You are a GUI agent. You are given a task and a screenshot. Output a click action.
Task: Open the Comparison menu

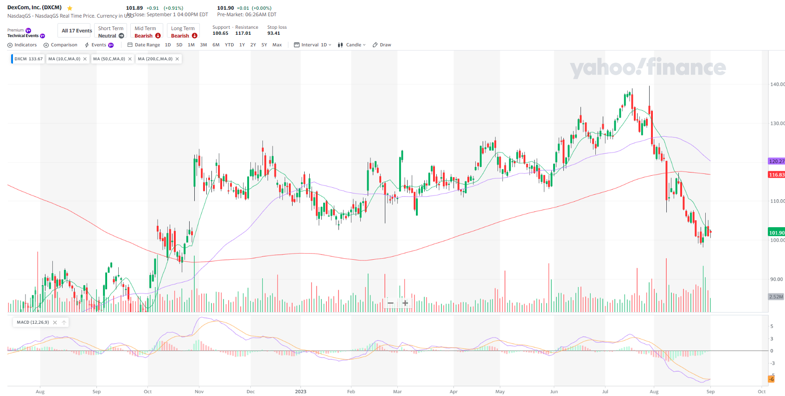(60, 45)
